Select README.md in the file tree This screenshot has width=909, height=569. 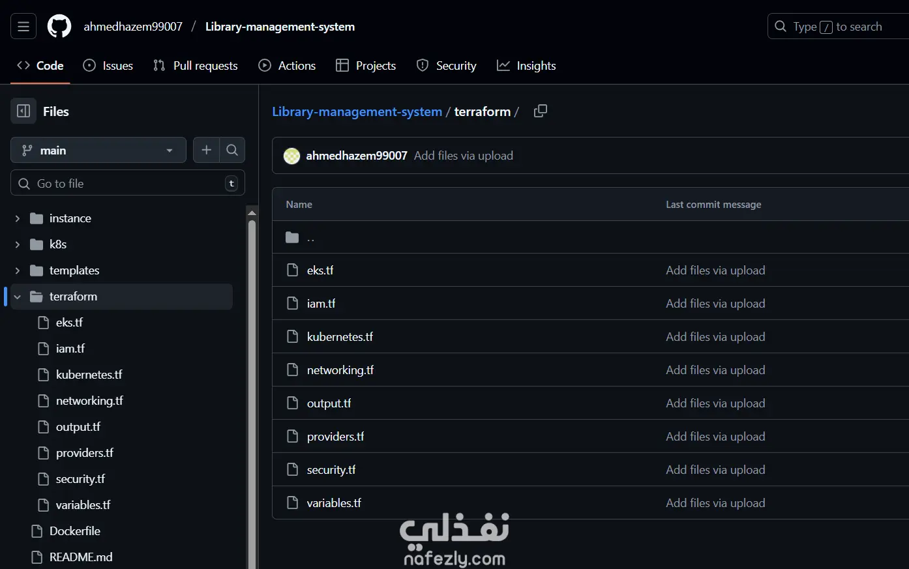[x=81, y=557]
